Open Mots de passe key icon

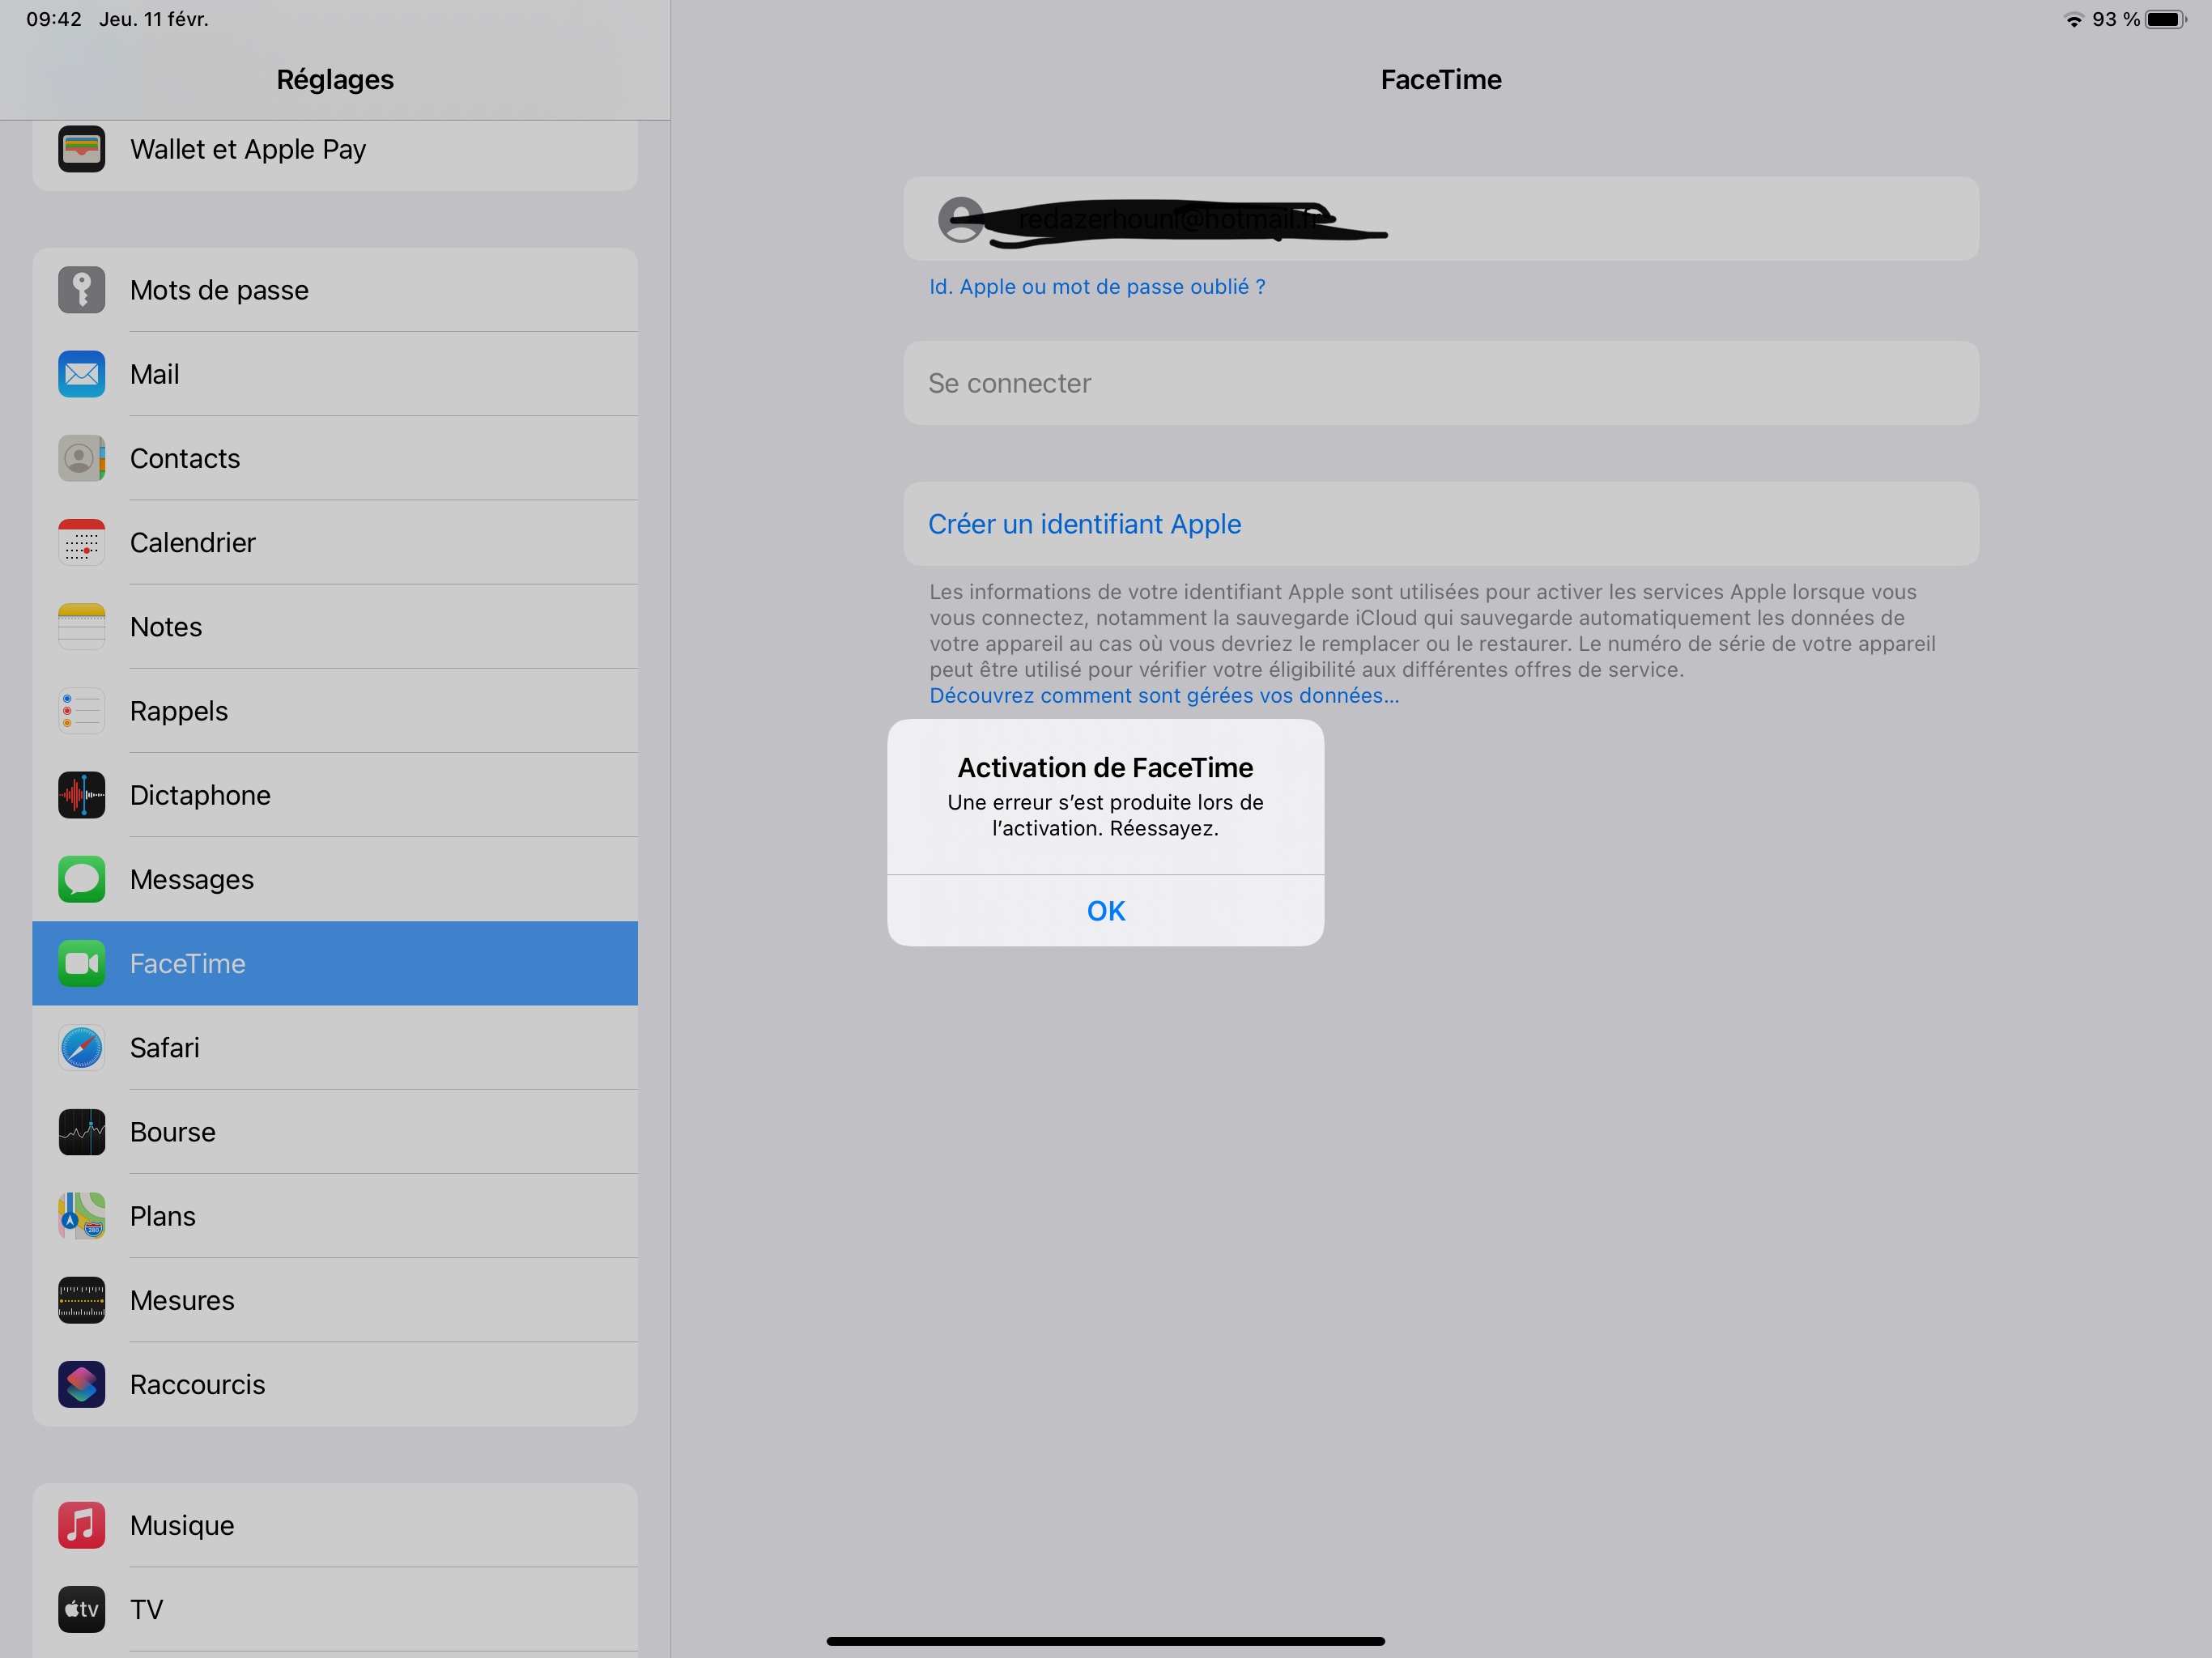tap(81, 290)
